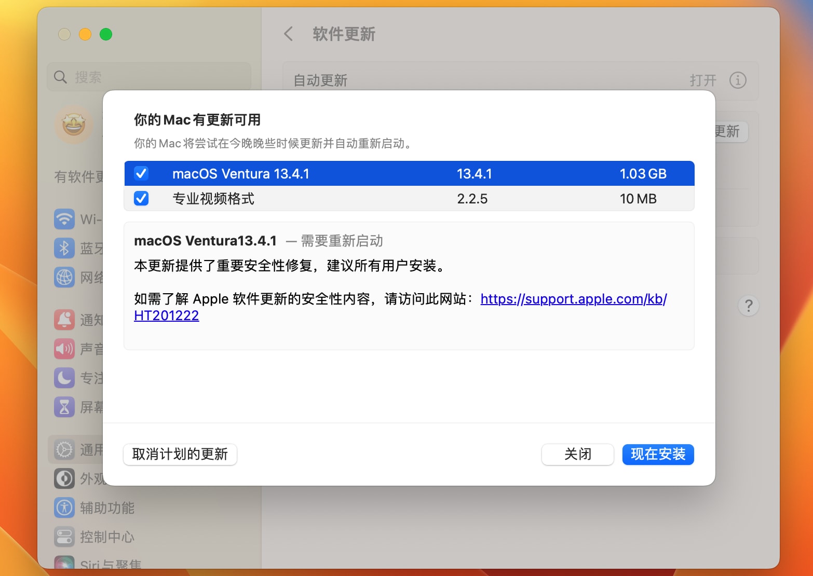Open Bluetooth settings icon

(x=64, y=249)
